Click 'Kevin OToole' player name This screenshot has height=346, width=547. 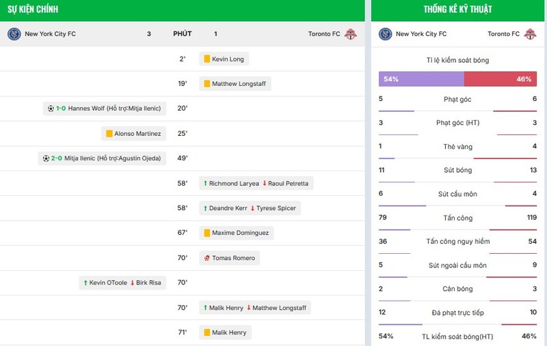point(108,283)
